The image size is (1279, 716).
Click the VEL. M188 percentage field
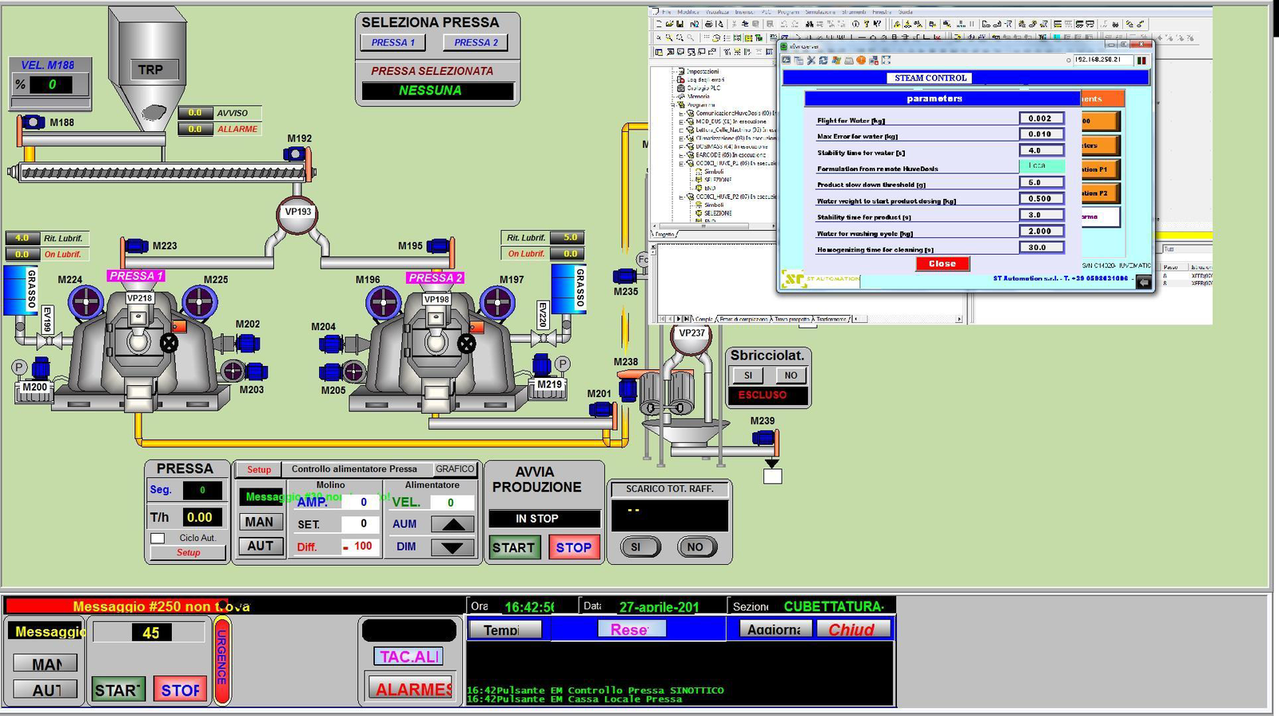(x=52, y=84)
